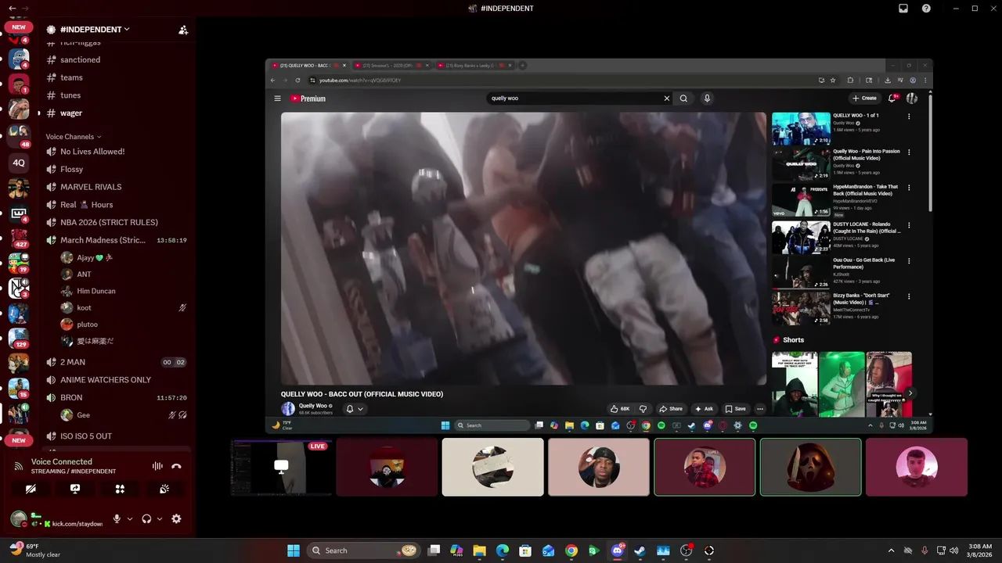The width and height of the screenshot is (1002, 563).
Task: Select the LIVE stream tile
Action: tap(281, 467)
